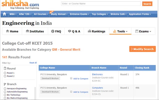Tick the Aerospace Engineering branch checkbox

point(5,88)
